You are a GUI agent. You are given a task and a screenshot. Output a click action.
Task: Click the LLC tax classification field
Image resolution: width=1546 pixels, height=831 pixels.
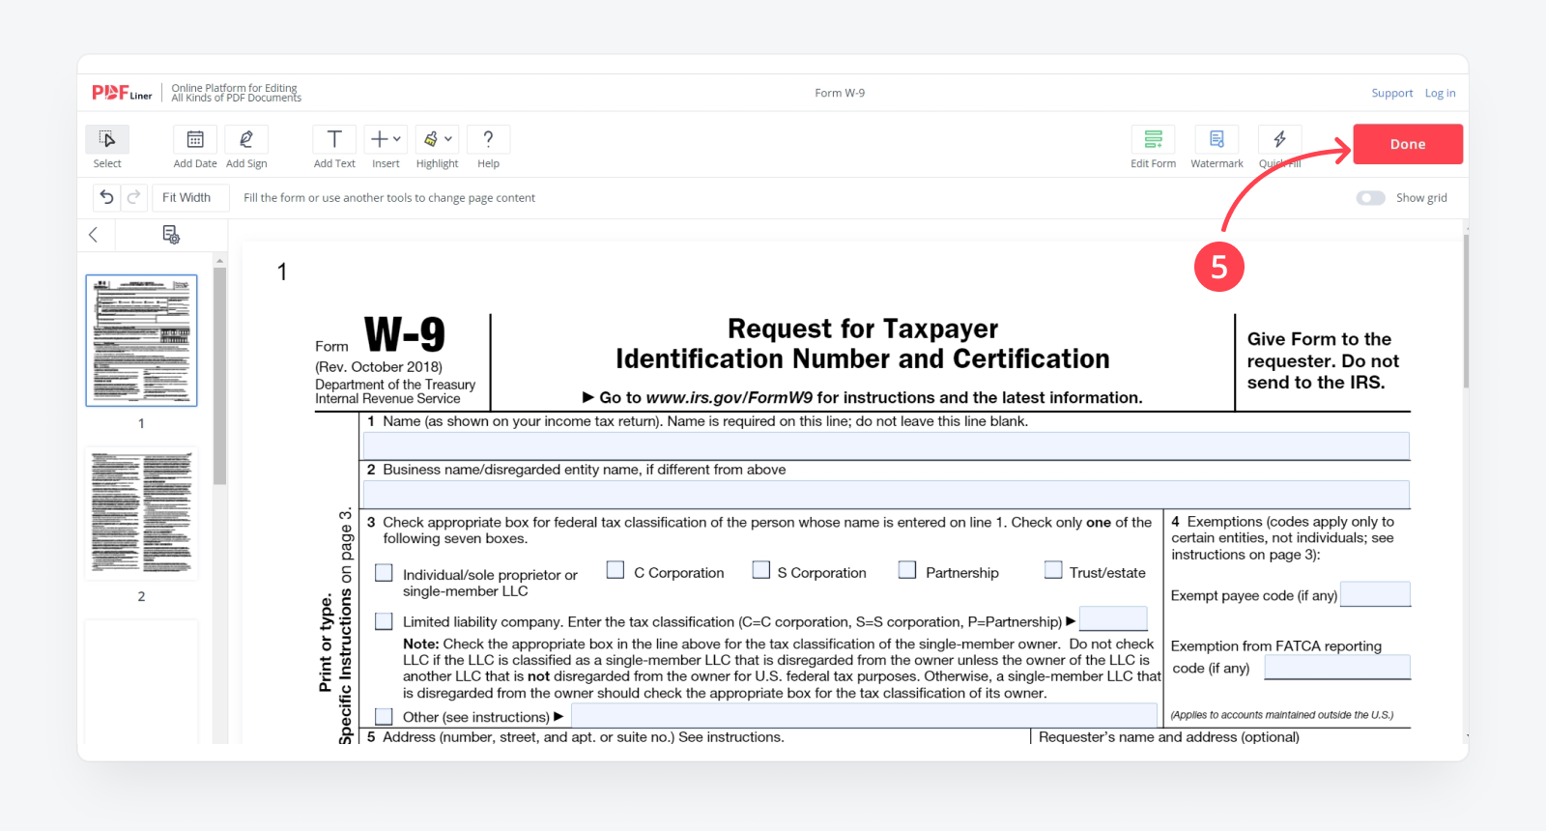click(x=1113, y=618)
